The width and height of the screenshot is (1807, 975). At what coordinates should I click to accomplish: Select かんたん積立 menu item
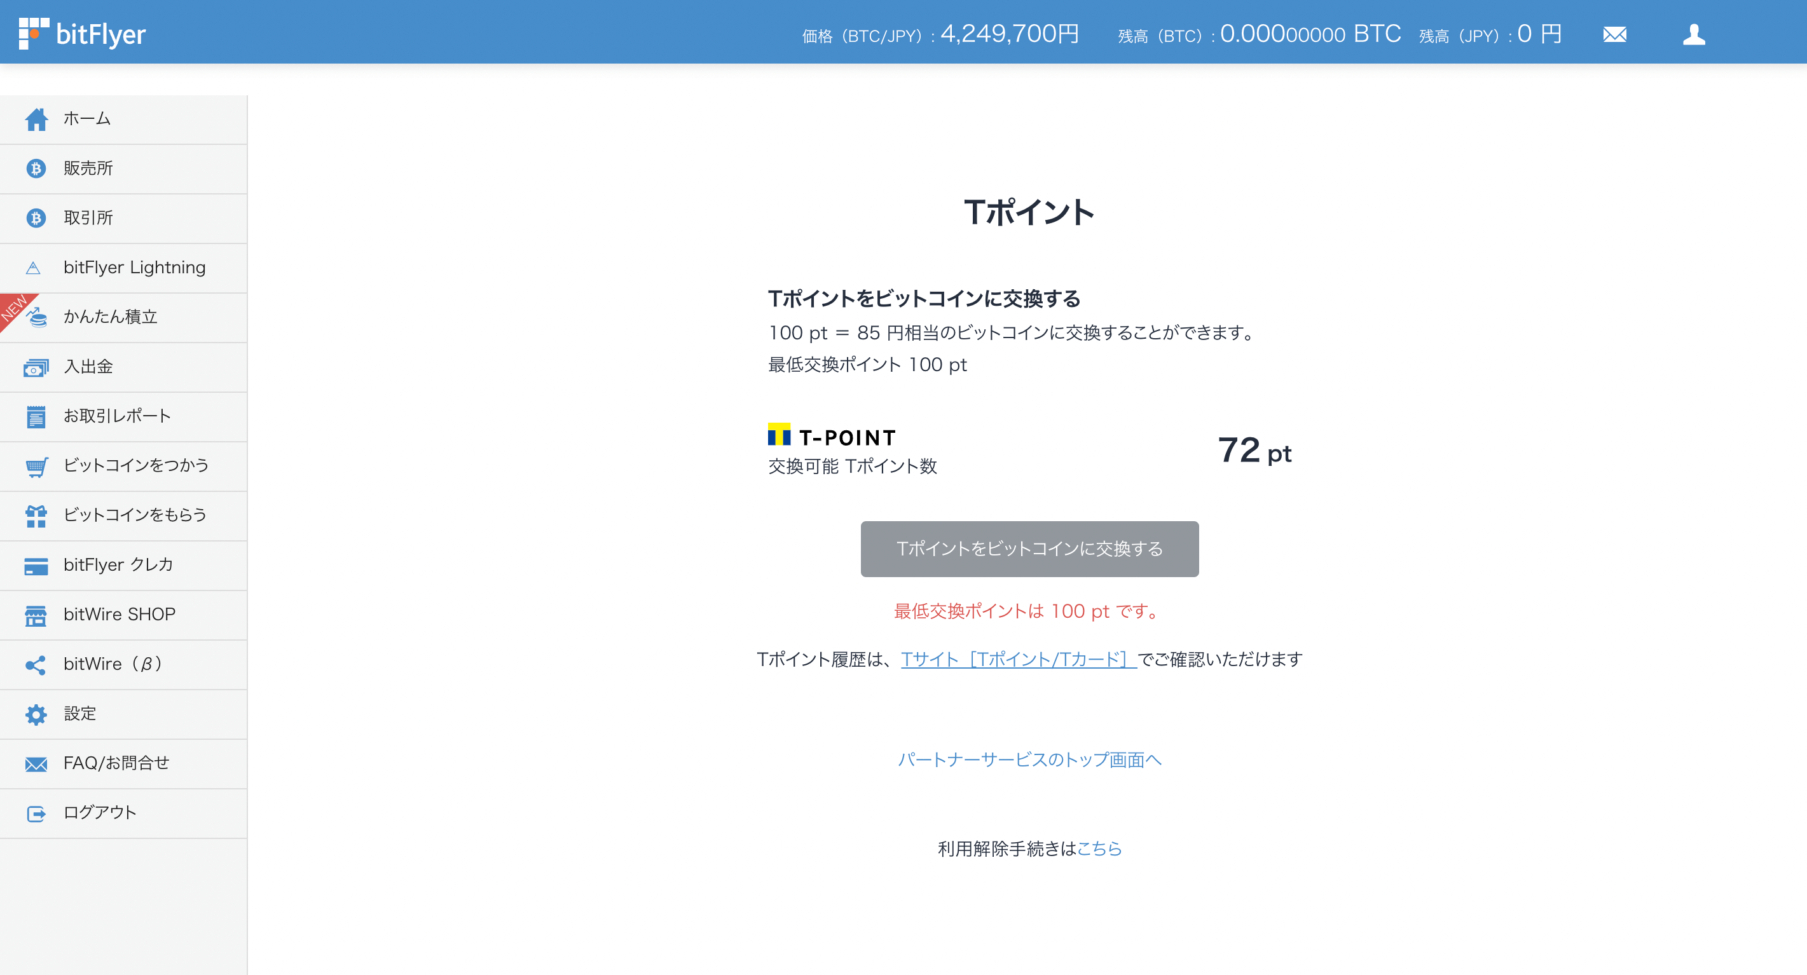click(x=123, y=318)
